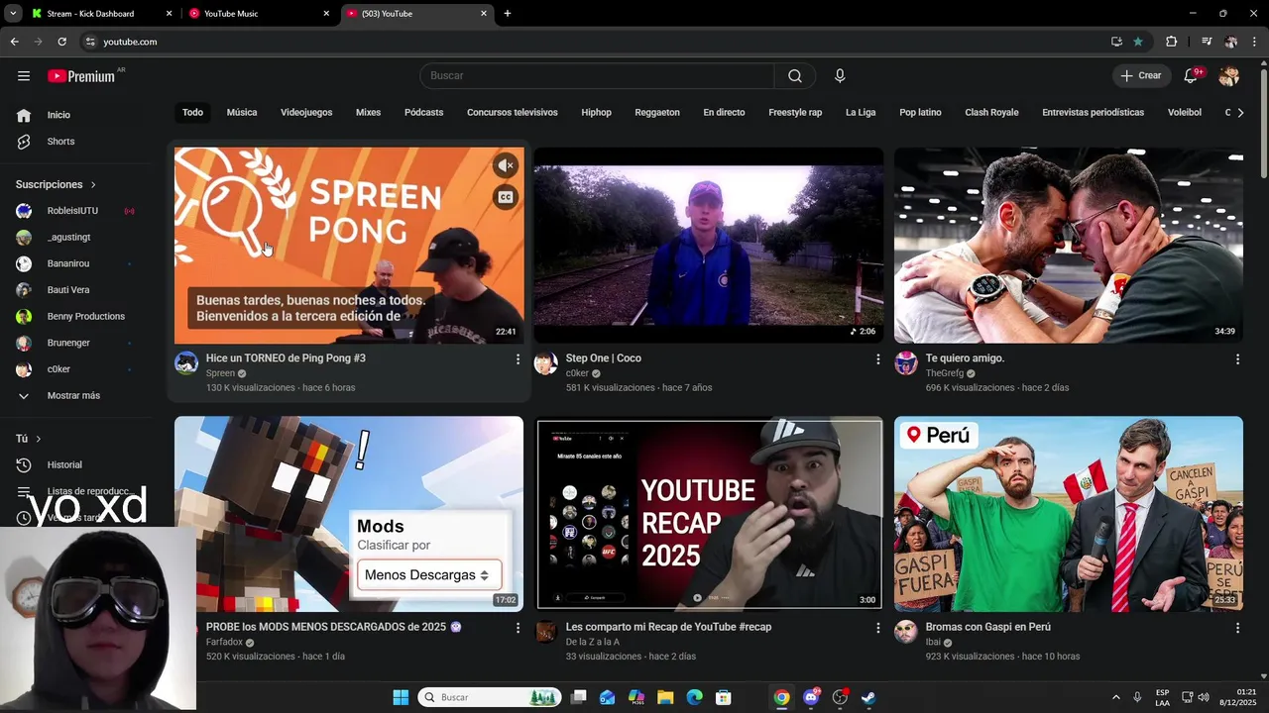Open the Step One | Coco thumbnail
The image size is (1269, 713).
click(709, 246)
